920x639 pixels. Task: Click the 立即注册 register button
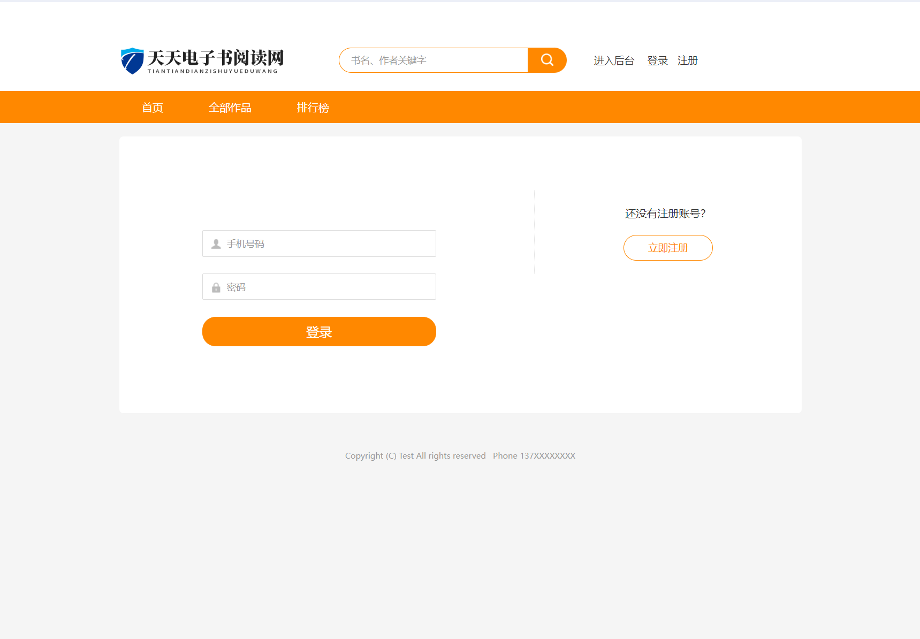[667, 247]
